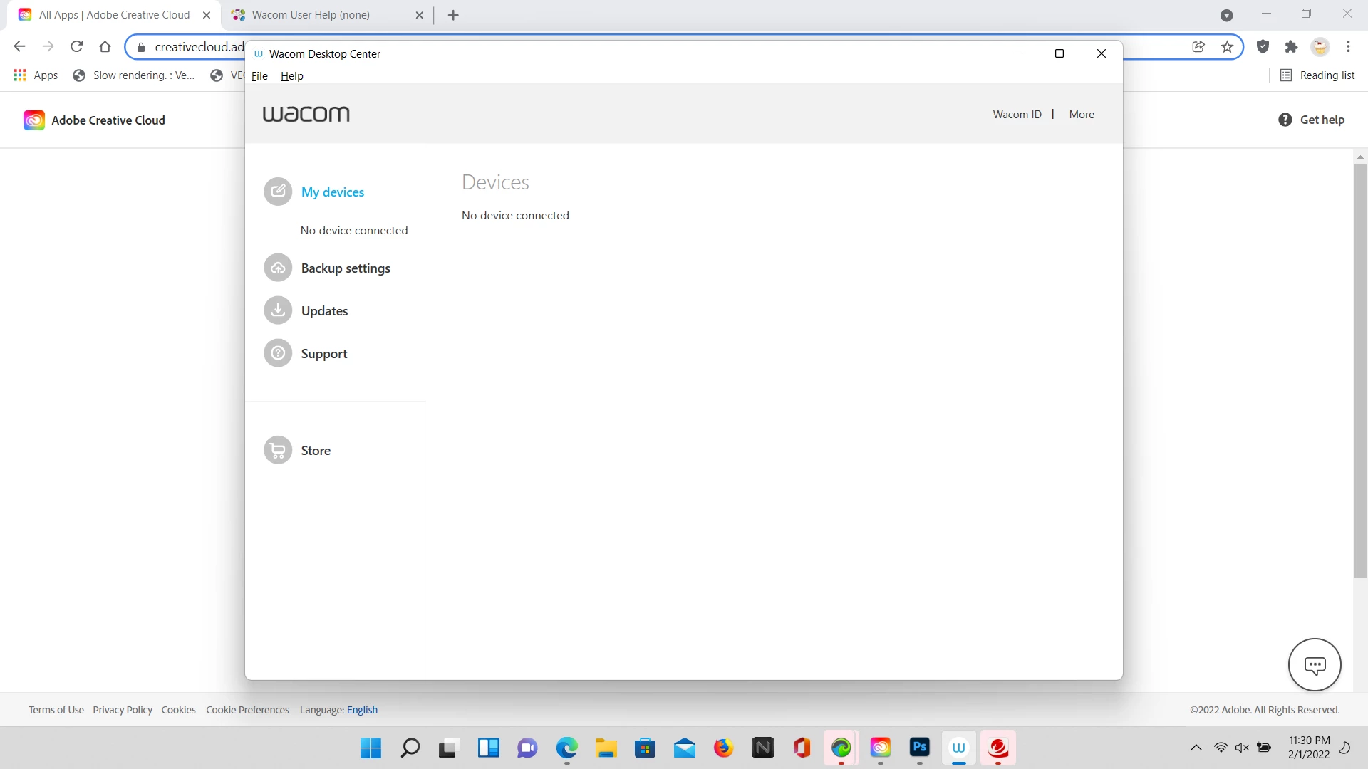Toggle the muted volume tray icon

click(x=1242, y=748)
